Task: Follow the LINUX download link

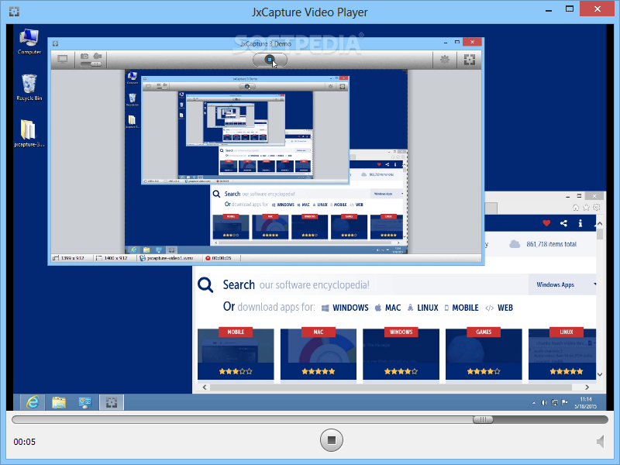Action: [422, 308]
